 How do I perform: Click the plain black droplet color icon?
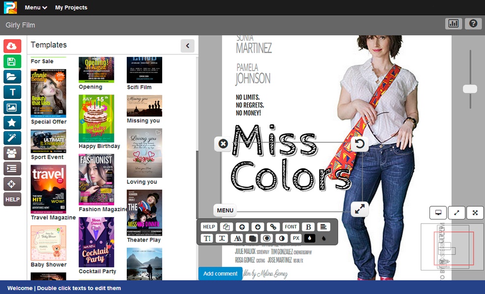[323, 238]
